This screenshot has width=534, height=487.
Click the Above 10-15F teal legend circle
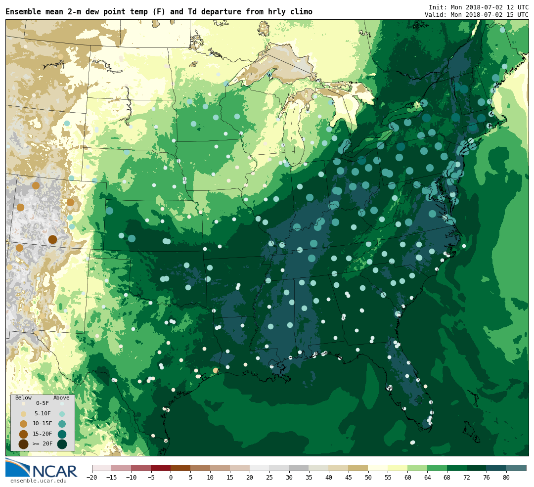62,424
